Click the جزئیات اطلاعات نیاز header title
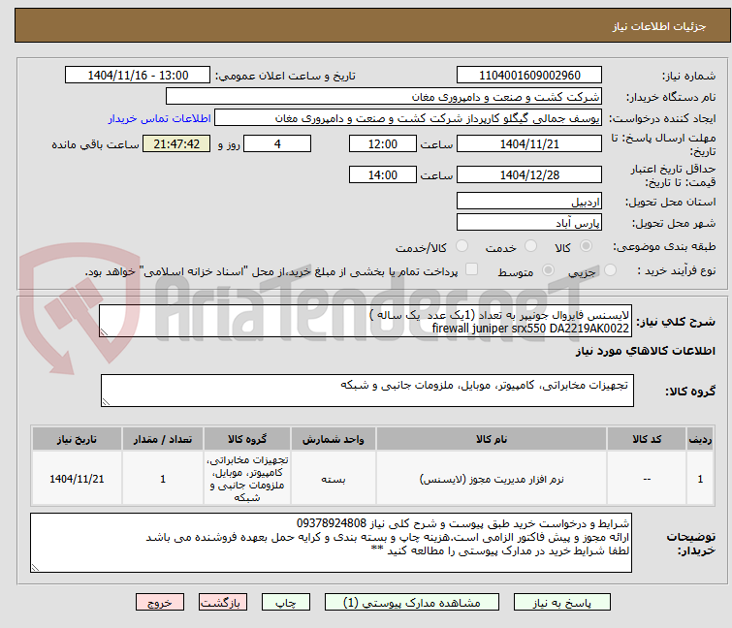The width and height of the screenshot is (732, 628). click(x=658, y=26)
